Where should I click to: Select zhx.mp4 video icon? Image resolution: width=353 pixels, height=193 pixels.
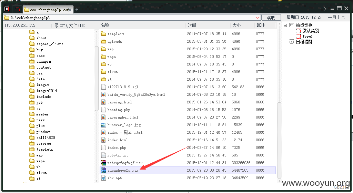pyautogui.click(x=103, y=178)
